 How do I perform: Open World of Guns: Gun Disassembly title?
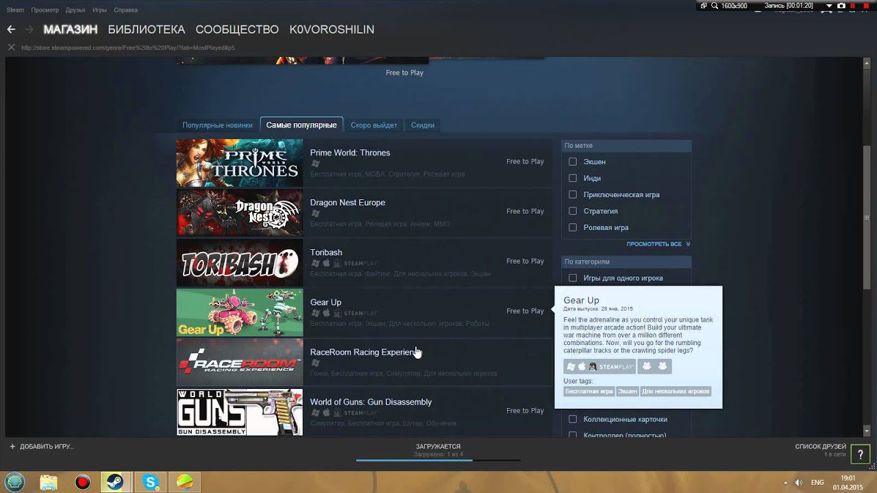point(371,402)
